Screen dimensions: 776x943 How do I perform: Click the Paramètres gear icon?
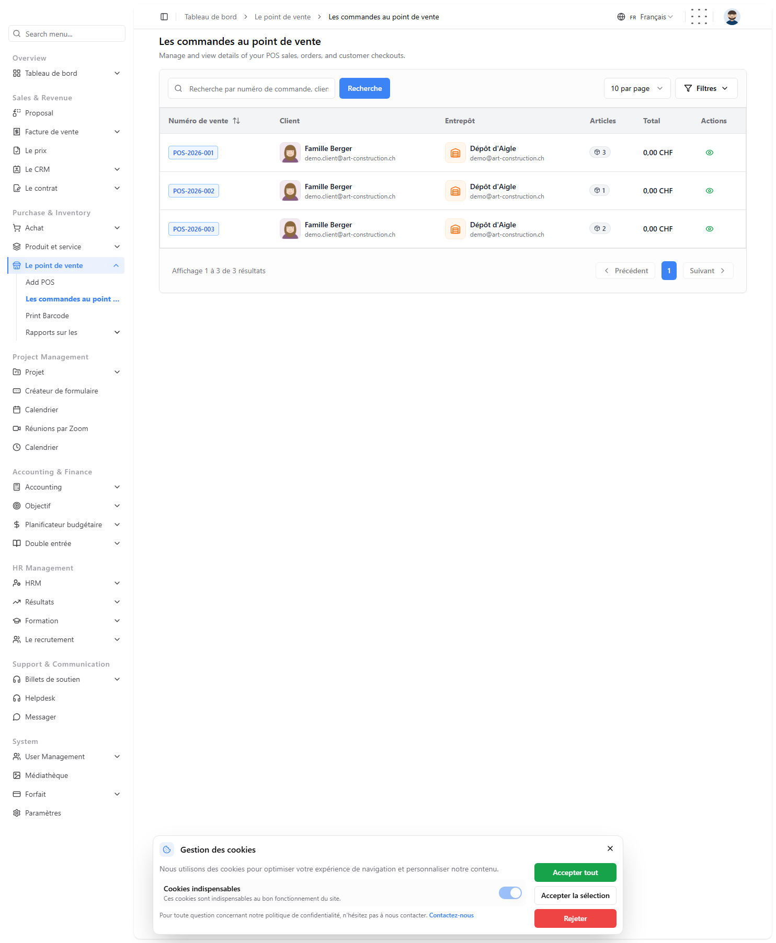(x=17, y=813)
